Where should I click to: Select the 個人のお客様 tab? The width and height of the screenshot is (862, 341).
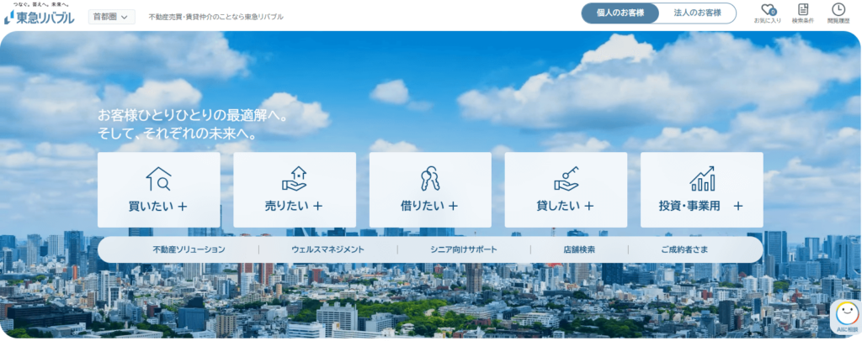coord(620,13)
